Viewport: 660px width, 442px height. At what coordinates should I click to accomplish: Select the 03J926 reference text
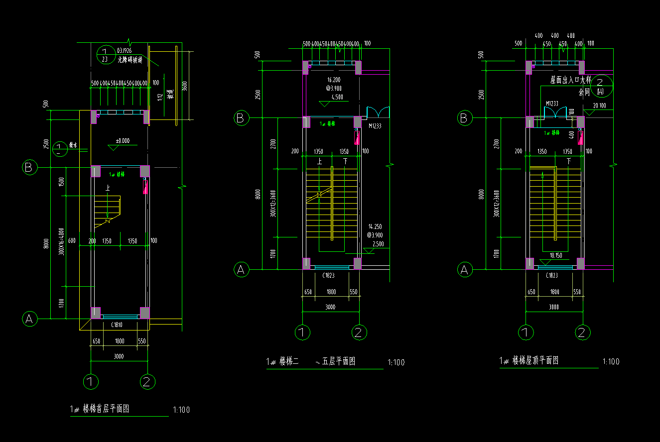(125, 50)
